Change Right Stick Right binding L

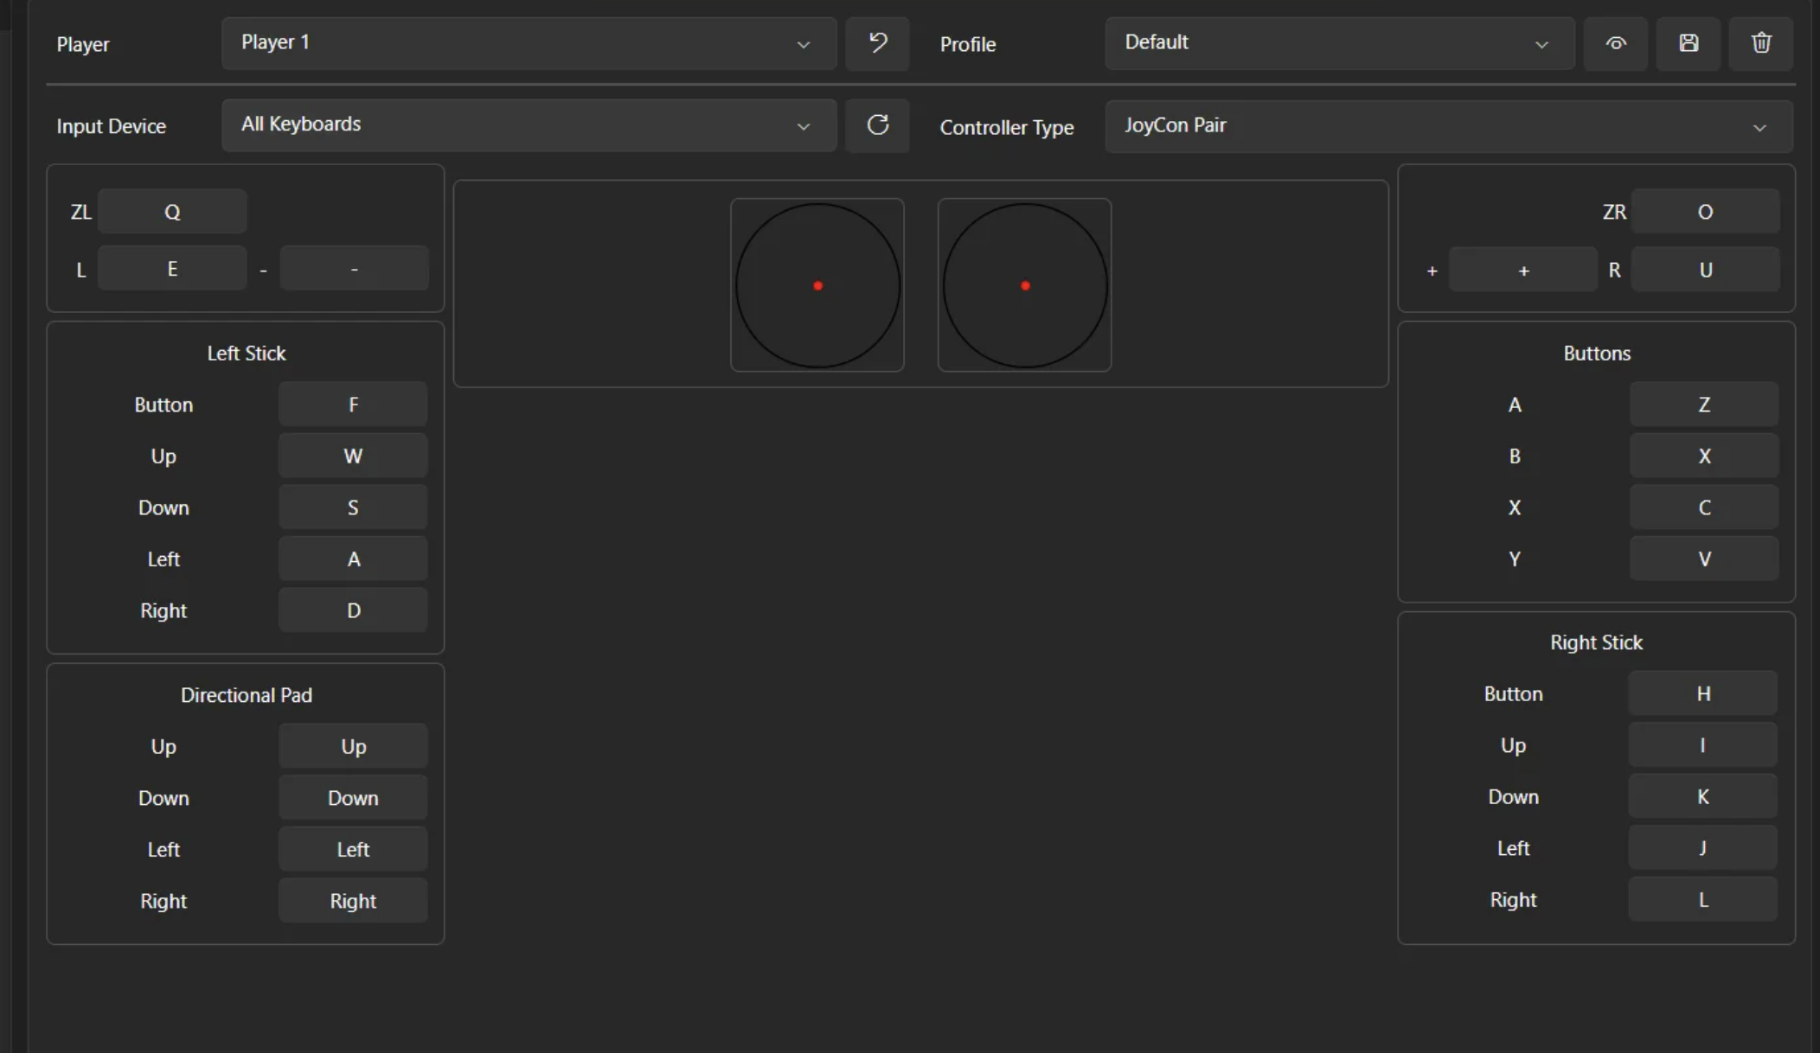1702,899
